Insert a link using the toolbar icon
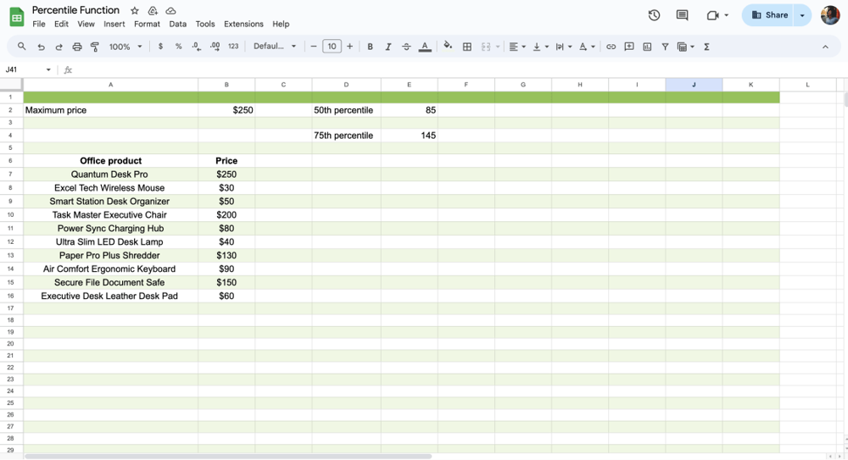848x460 pixels. [x=611, y=47]
